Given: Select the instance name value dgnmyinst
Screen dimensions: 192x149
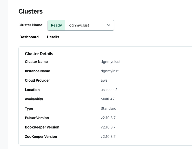Looking at the screenshot, I should tap(110, 71).
